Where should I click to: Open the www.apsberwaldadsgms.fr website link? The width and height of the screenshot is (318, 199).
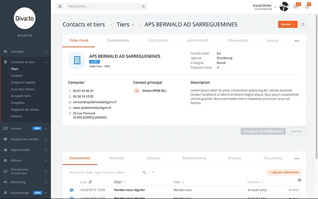(92, 107)
